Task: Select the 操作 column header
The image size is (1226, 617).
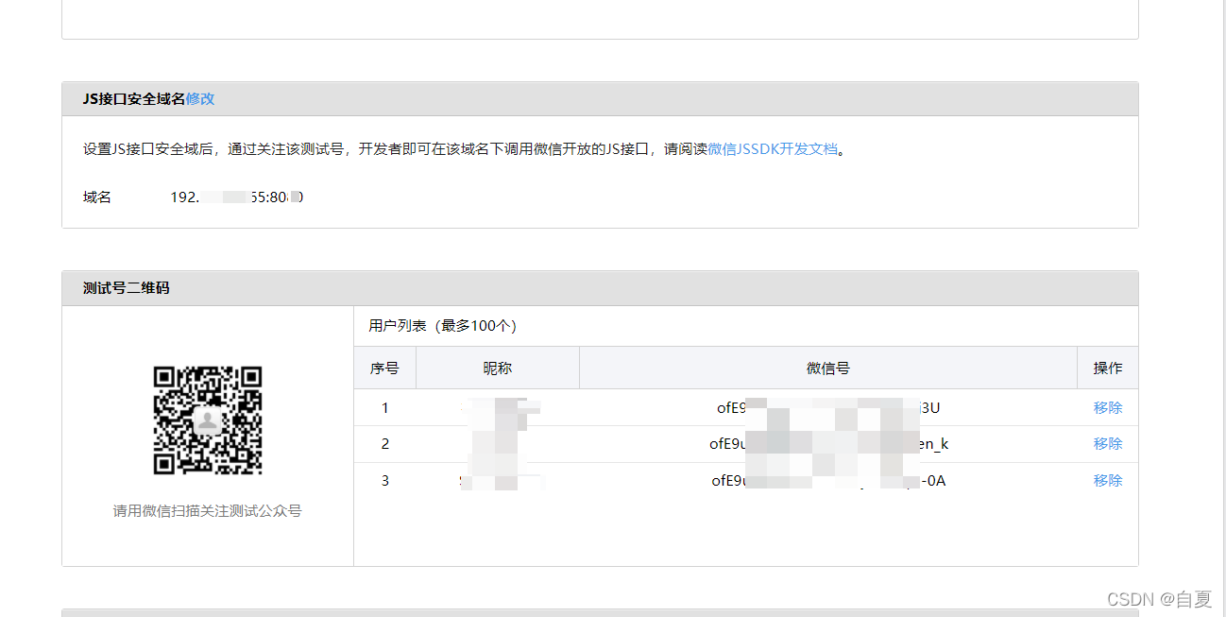Action: (x=1108, y=368)
